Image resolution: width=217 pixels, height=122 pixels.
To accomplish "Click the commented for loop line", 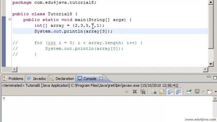I will [78, 43].
